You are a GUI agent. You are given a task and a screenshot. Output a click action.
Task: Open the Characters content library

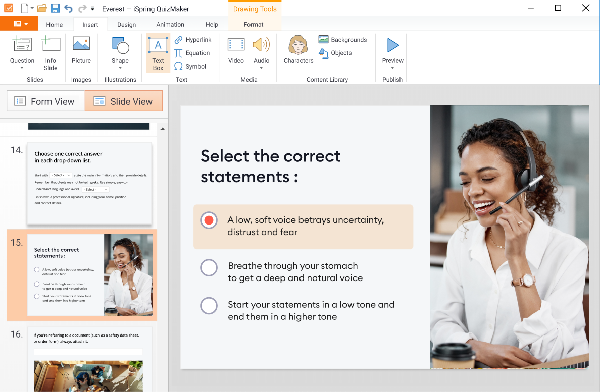pos(298,50)
